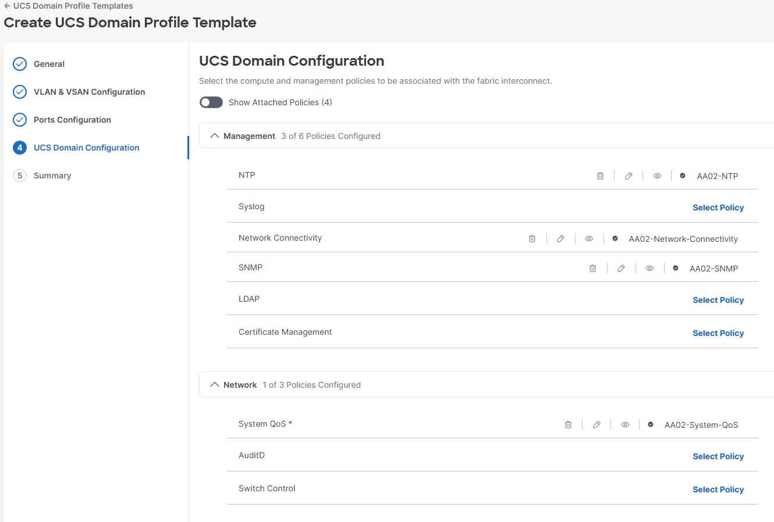The width and height of the screenshot is (774, 522).
Task: Select Policy for Syslog
Action: coord(718,208)
